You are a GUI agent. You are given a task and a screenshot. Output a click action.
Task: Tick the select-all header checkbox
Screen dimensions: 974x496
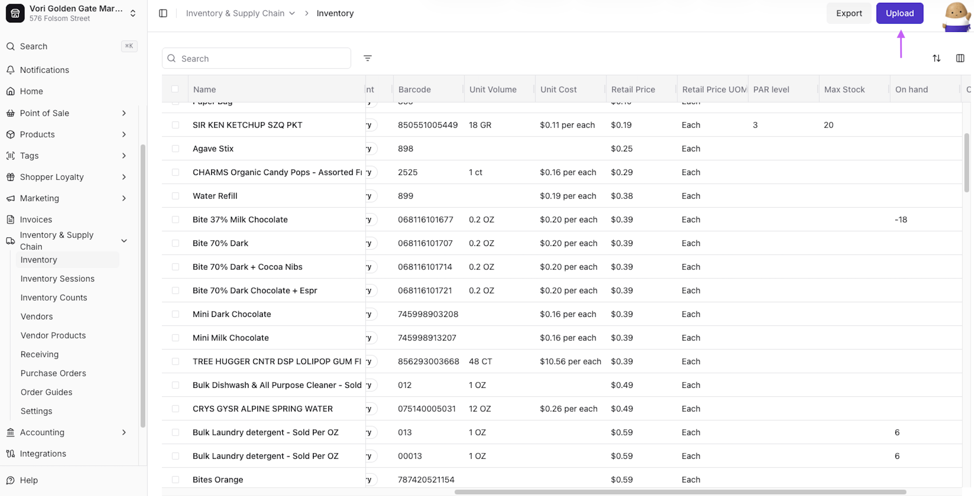(x=175, y=89)
